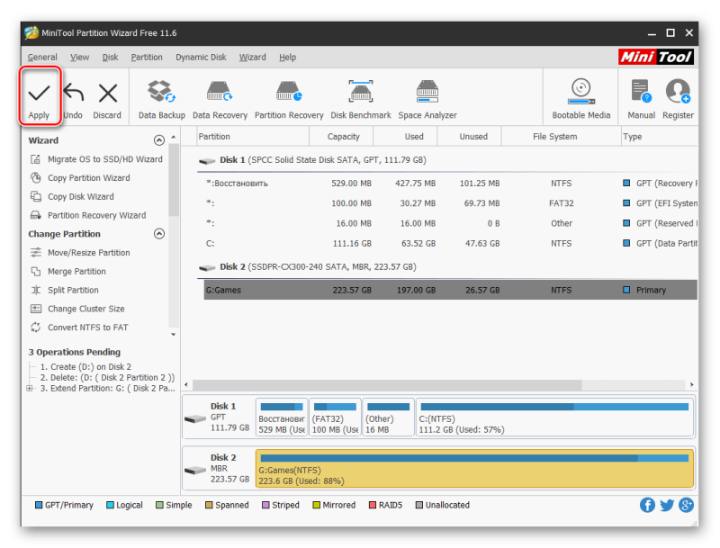Screen dimensions: 720x548
Task: Start the Disk Benchmark tool
Action: point(361,100)
